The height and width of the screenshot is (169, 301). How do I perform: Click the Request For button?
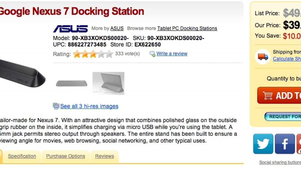[283, 117]
